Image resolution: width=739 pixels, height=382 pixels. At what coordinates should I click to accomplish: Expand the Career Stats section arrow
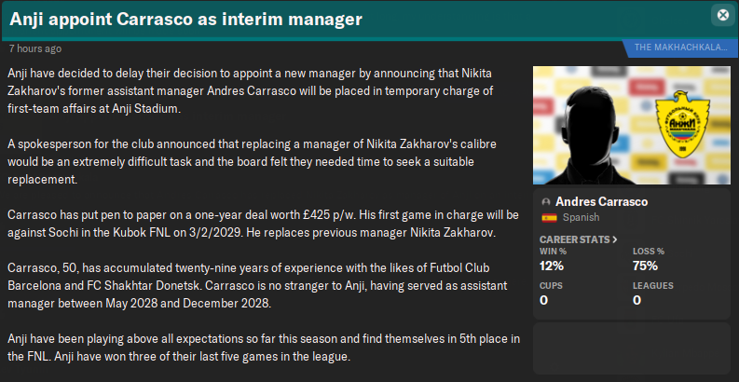pos(615,239)
